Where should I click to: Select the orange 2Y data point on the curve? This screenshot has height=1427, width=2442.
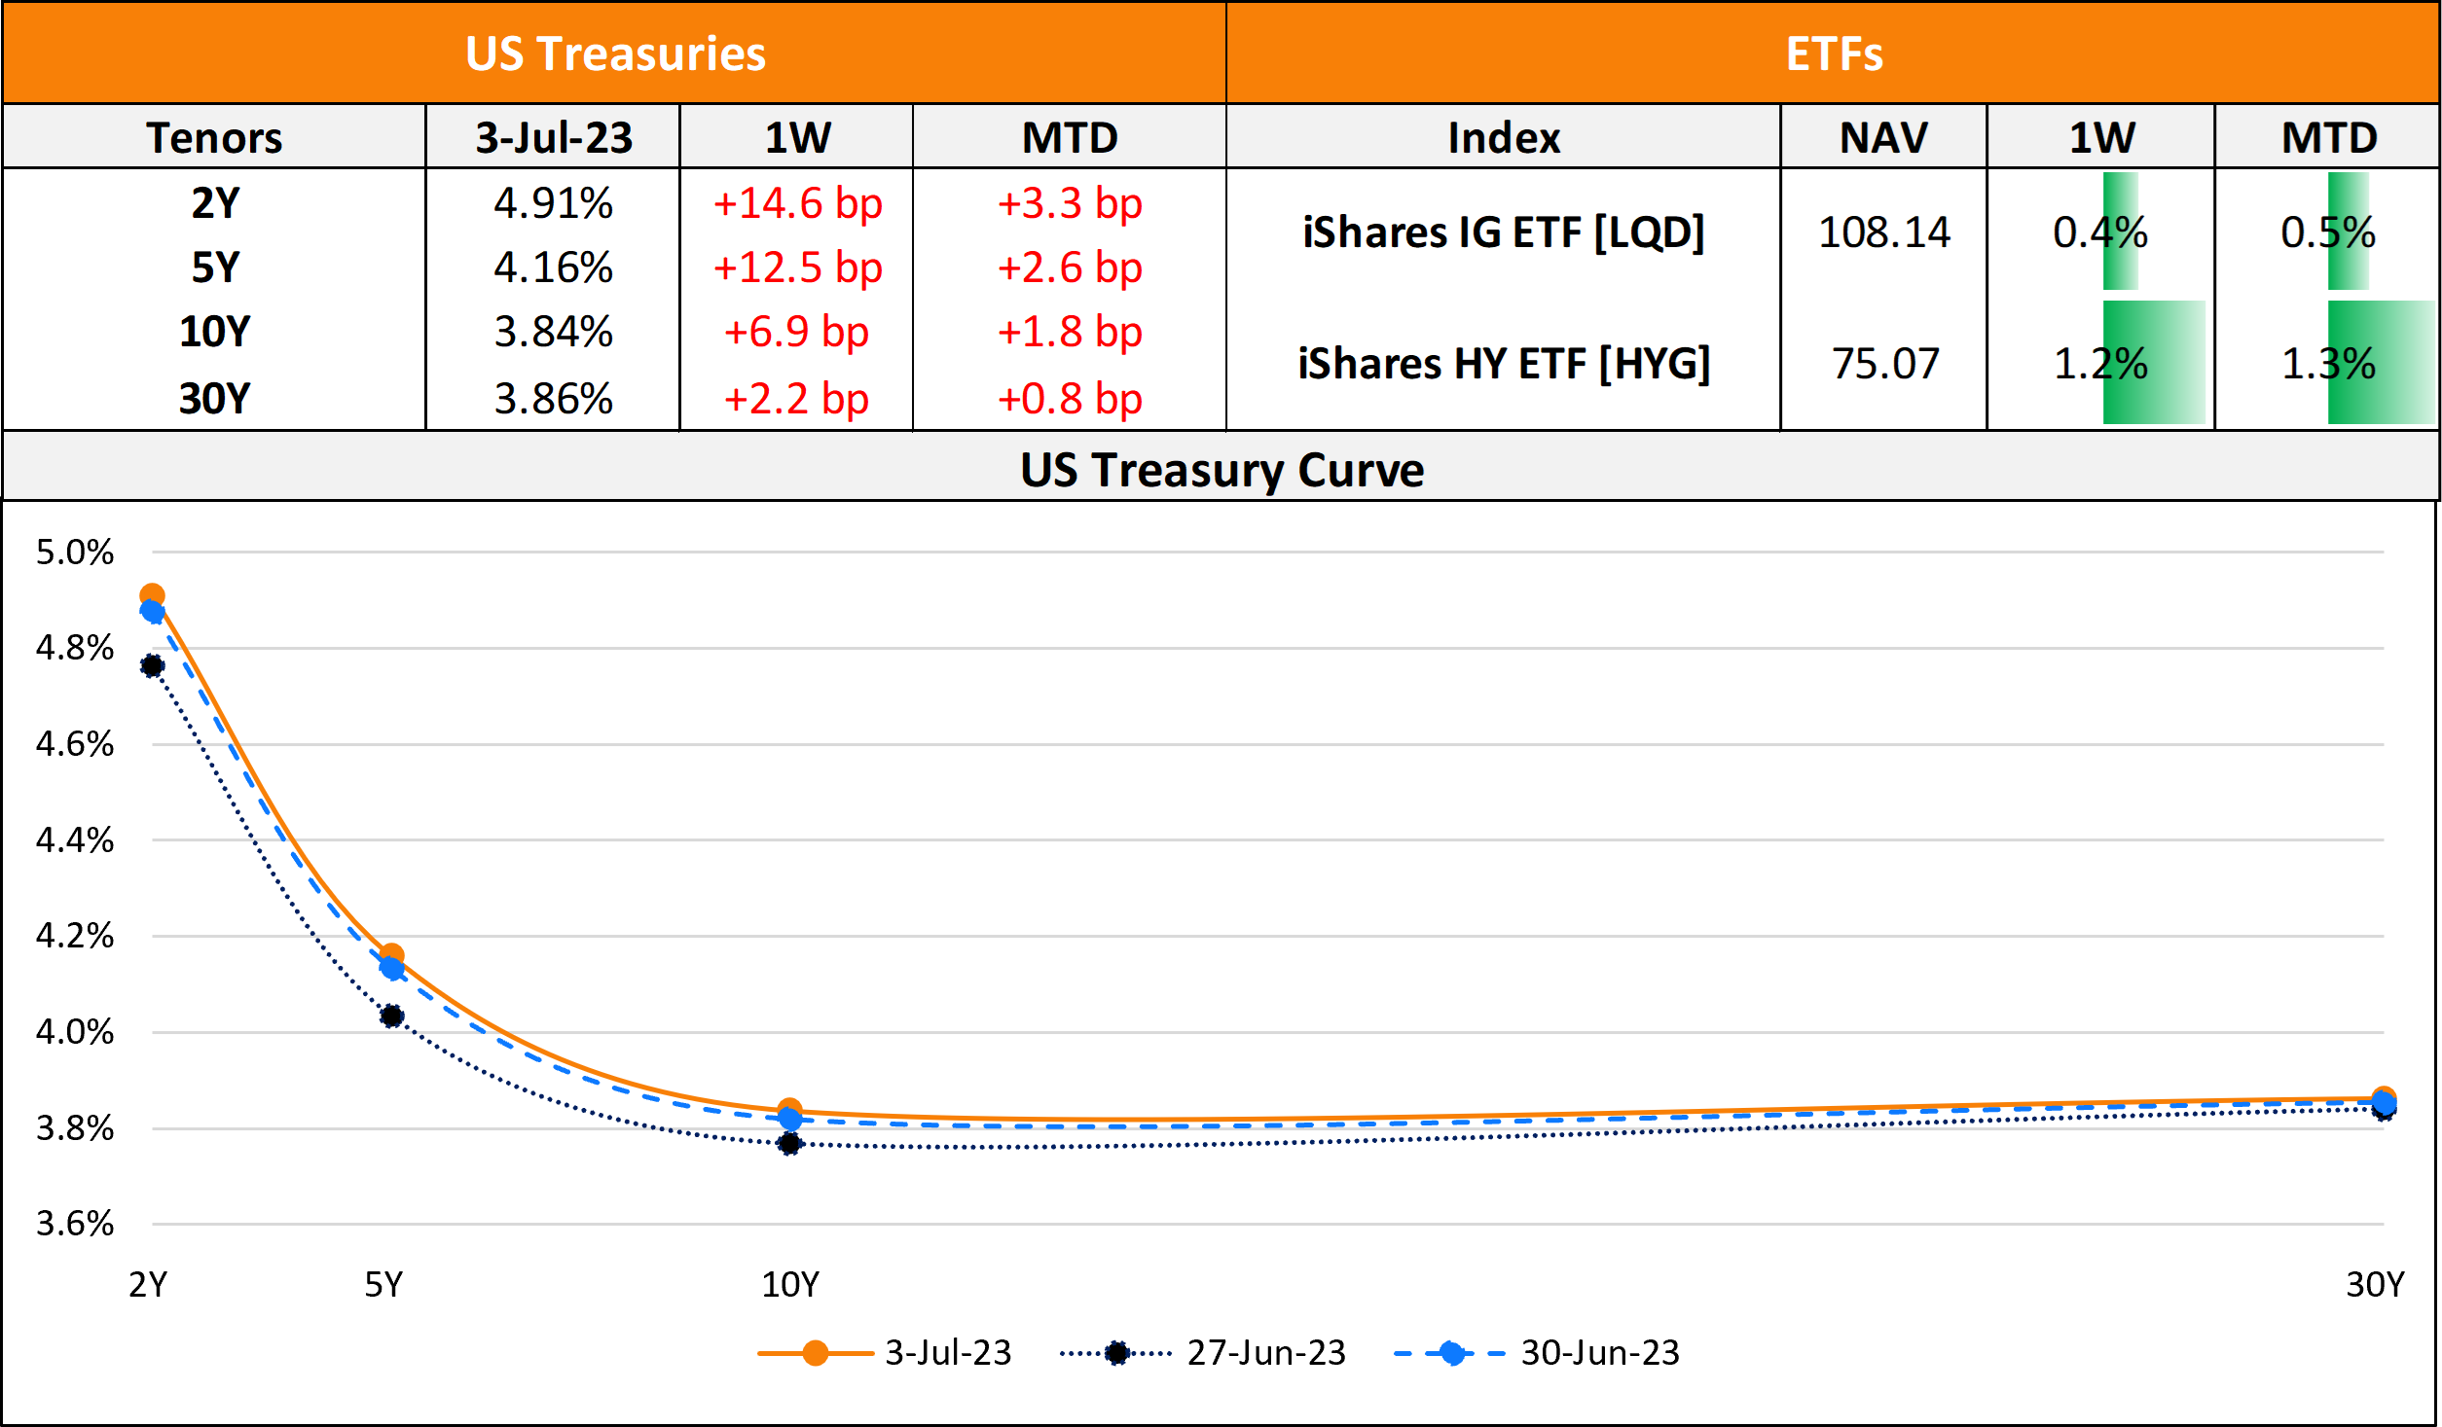pyautogui.click(x=152, y=595)
